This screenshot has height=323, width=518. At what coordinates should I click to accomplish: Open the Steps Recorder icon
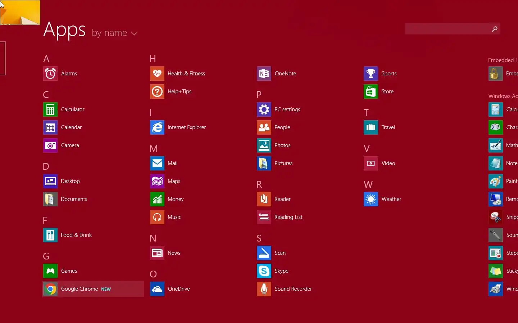496,253
